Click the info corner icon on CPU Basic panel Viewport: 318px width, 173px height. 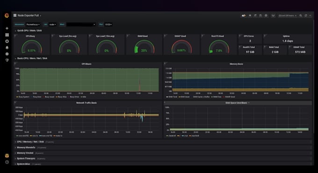coord(15,63)
